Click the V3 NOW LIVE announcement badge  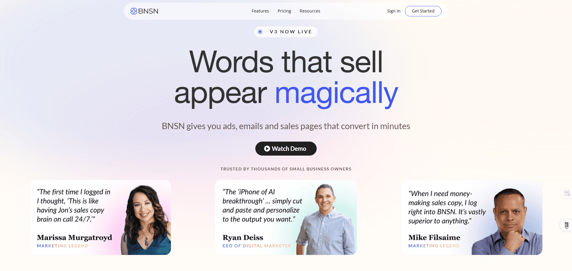(286, 32)
